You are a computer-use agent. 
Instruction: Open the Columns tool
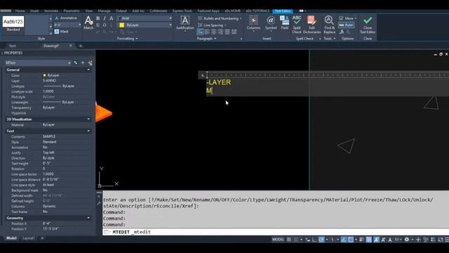[x=253, y=23]
